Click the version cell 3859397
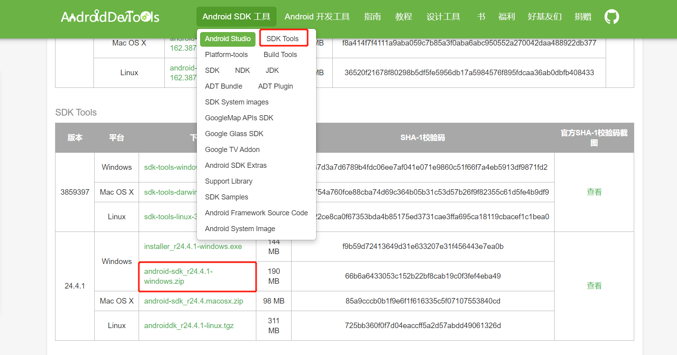Screen dimensions: 677x355 coord(75,192)
